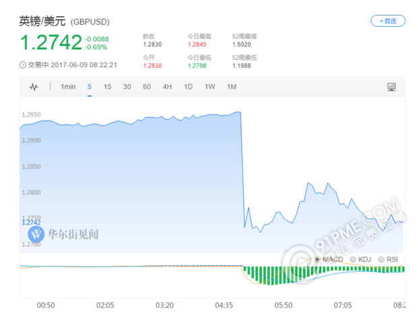The image size is (418, 321).
Task: Select the MACD indicator radio button
Action: click(318, 259)
